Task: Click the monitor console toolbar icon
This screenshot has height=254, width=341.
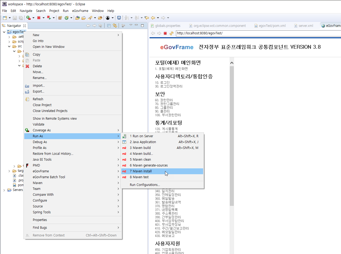Action: tap(119, 18)
